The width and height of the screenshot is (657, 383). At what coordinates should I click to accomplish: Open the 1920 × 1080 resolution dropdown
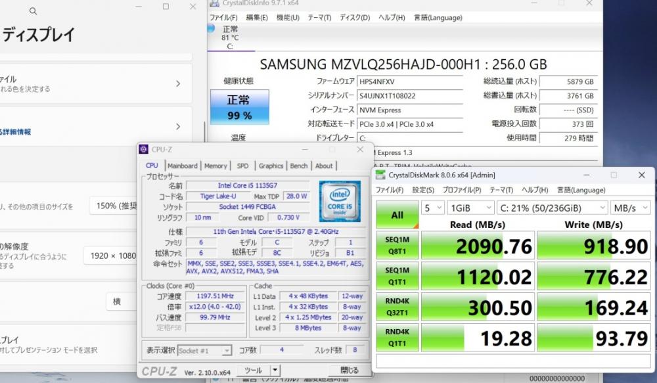pos(111,256)
